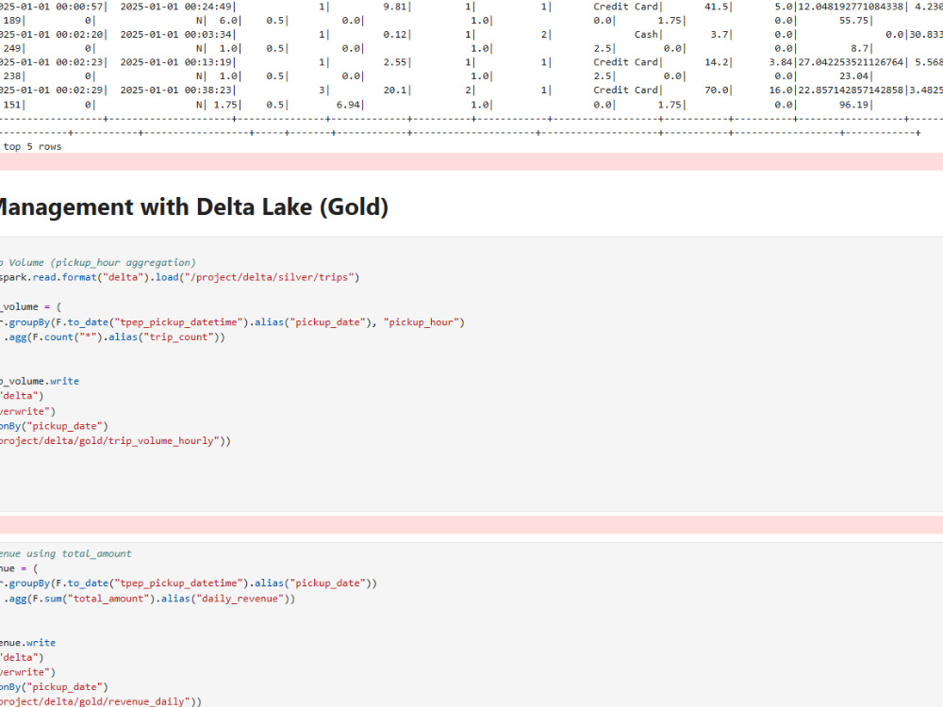Click the 'enue.write' code line
This screenshot has width=943, height=707.
(27, 643)
